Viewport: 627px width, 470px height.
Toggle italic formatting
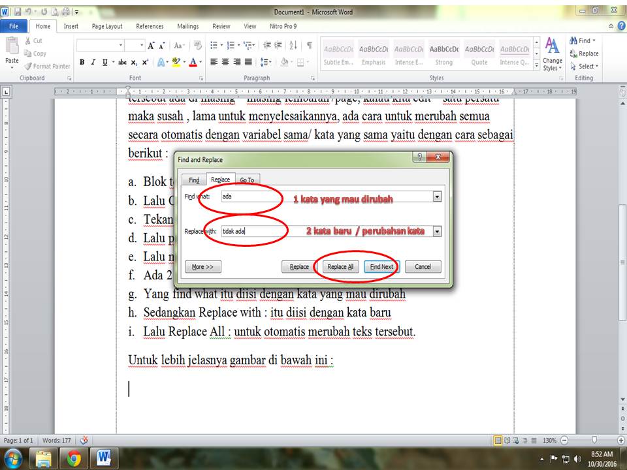93,61
